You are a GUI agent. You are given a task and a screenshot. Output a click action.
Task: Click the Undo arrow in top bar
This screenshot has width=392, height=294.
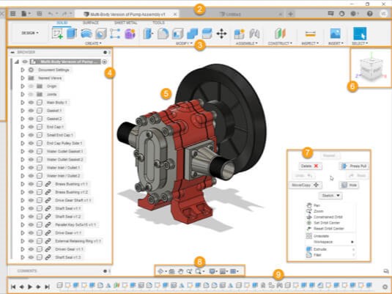pyautogui.click(x=51, y=14)
